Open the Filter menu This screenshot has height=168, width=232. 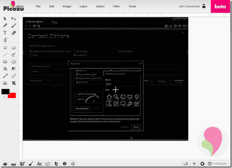(116, 6)
